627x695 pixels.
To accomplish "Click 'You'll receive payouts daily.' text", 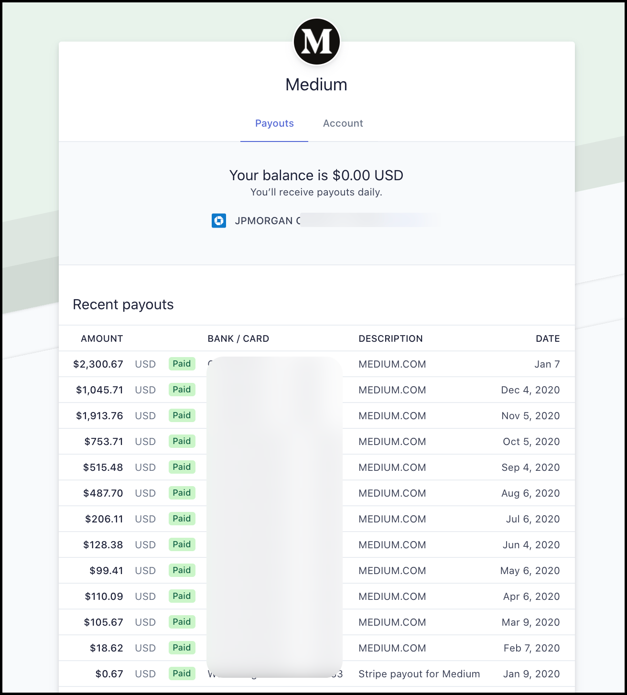I will [x=316, y=192].
